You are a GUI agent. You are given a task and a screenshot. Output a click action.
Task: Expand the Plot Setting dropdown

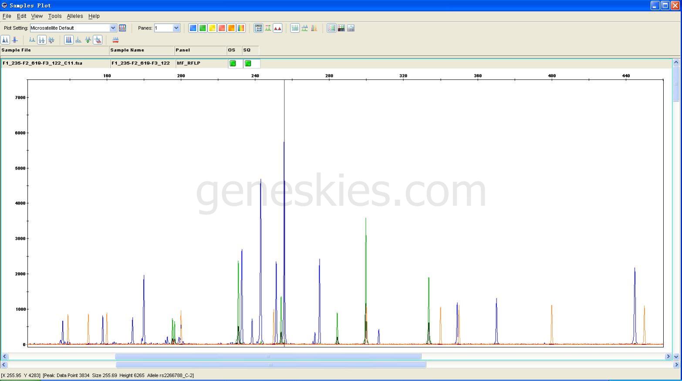113,28
